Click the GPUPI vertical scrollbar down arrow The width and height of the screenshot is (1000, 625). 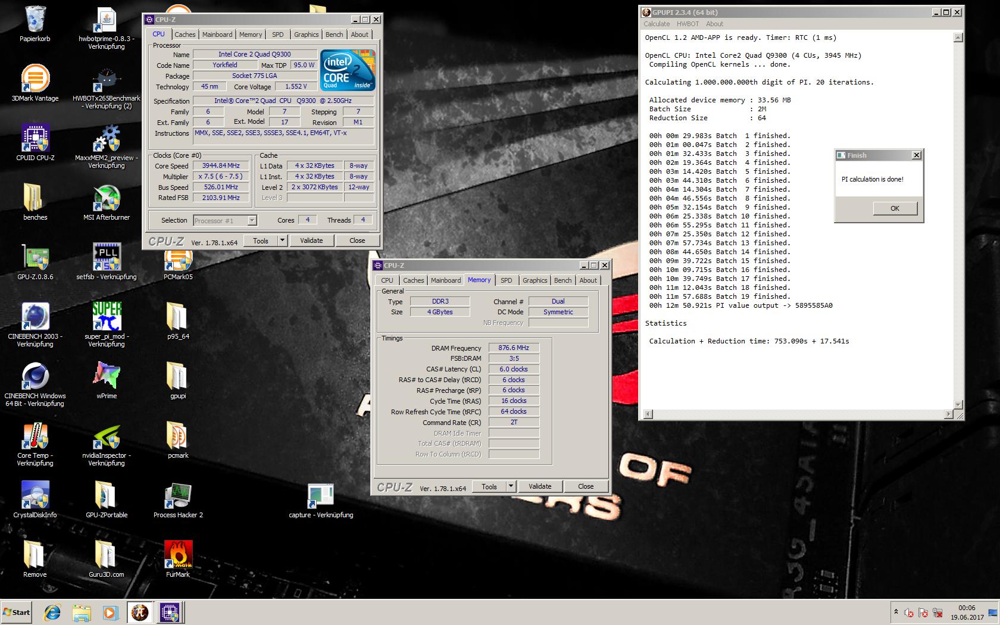point(958,405)
